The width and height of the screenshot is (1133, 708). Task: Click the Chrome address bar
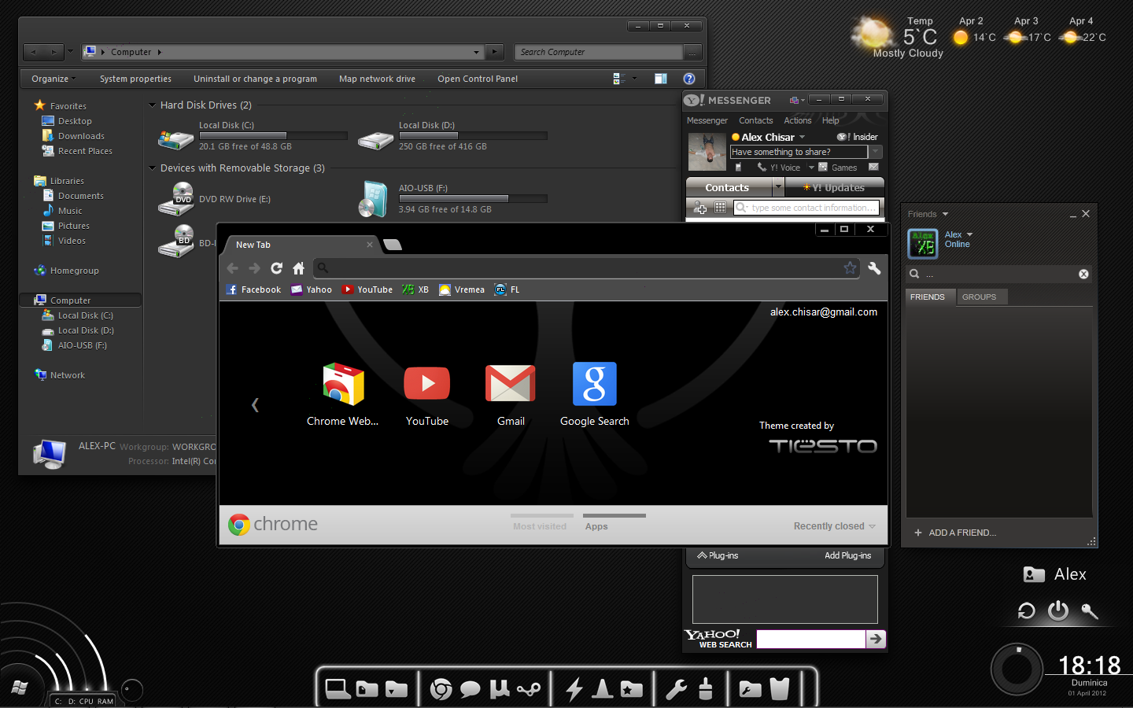click(x=586, y=268)
